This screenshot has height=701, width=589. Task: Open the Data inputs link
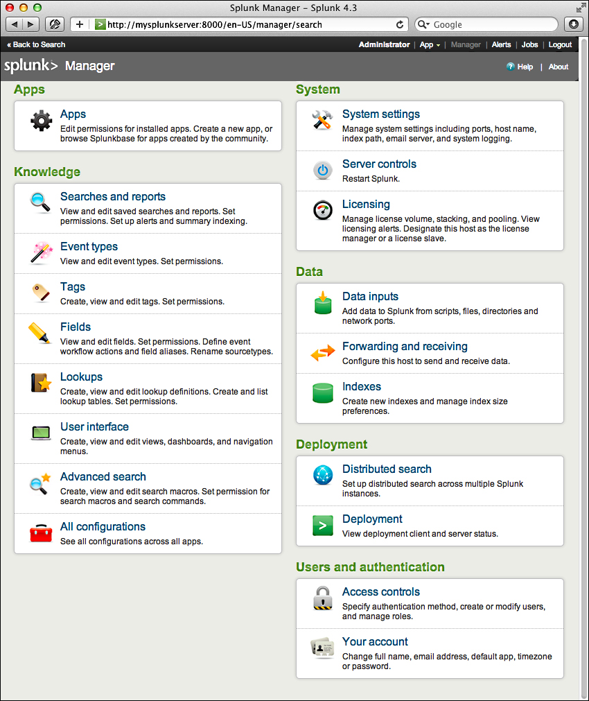(370, 296)
